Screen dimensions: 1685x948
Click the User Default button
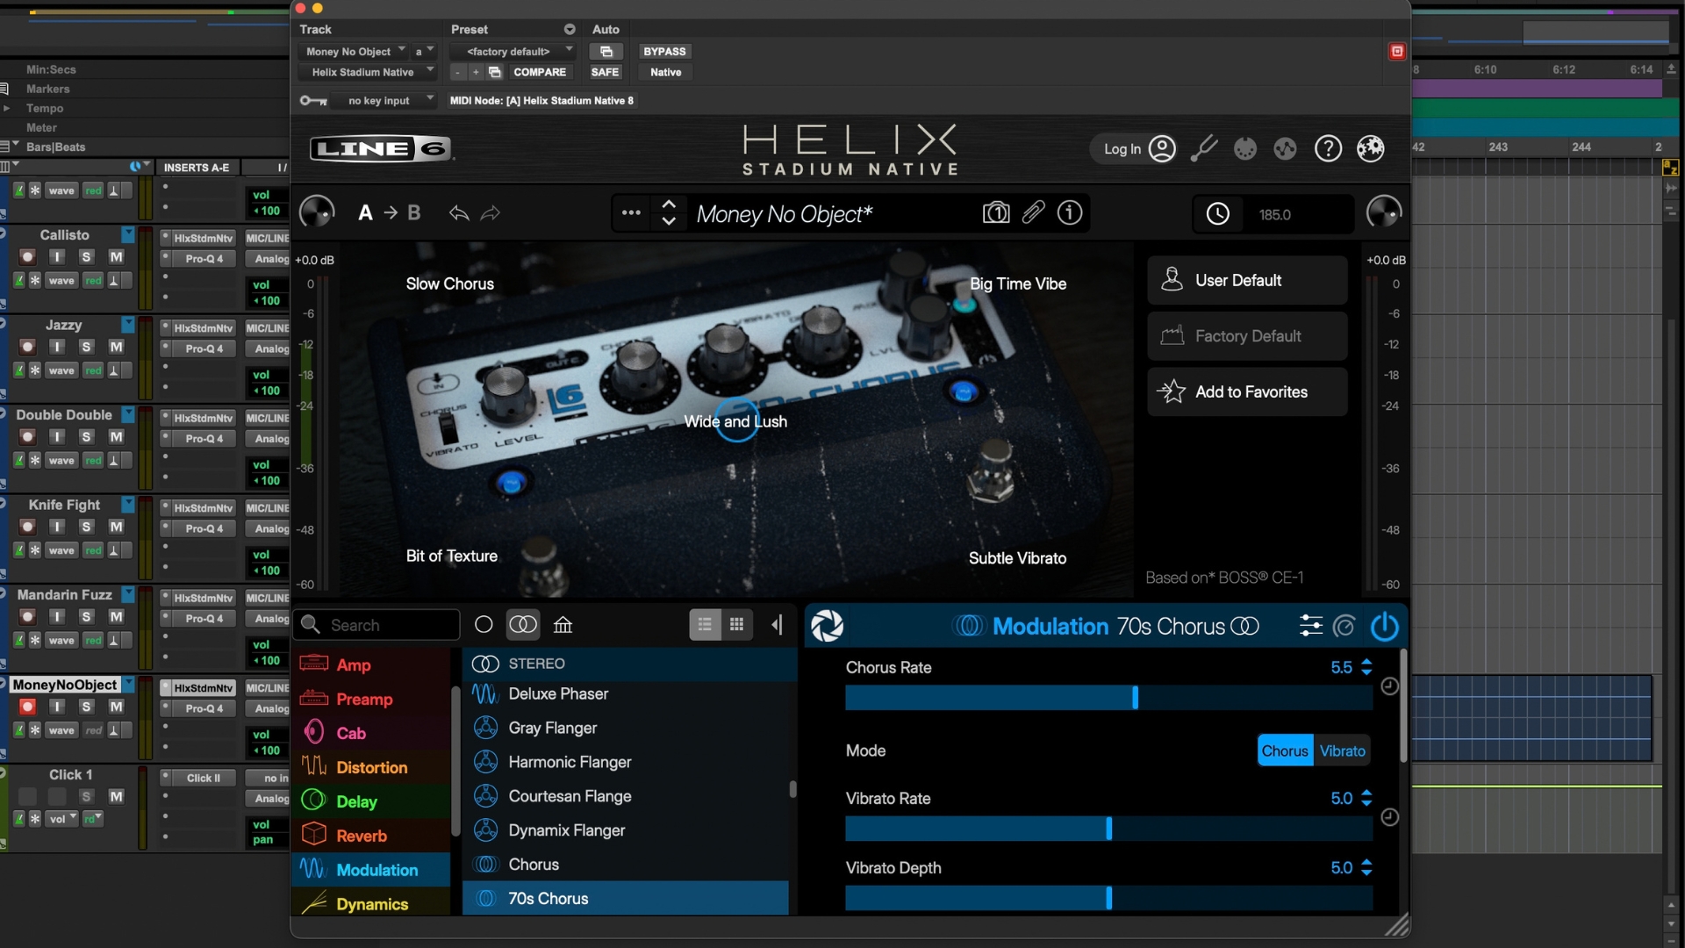click(1247, 280)
